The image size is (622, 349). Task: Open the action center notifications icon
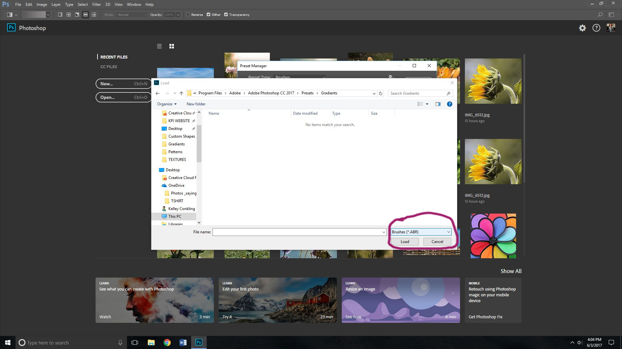611,343
